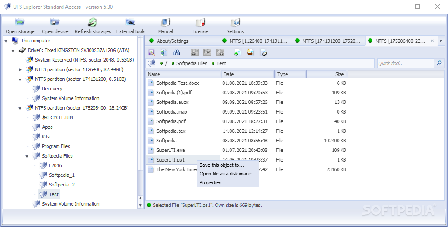The height and width of the screenshot is (227, 448).
Task: Collapse the Softpedia Files folder node
Action: coord(27,156)
